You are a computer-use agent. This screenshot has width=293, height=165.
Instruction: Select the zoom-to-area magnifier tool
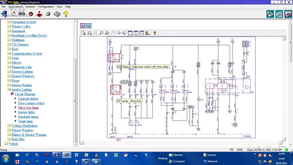click(107, 33)
